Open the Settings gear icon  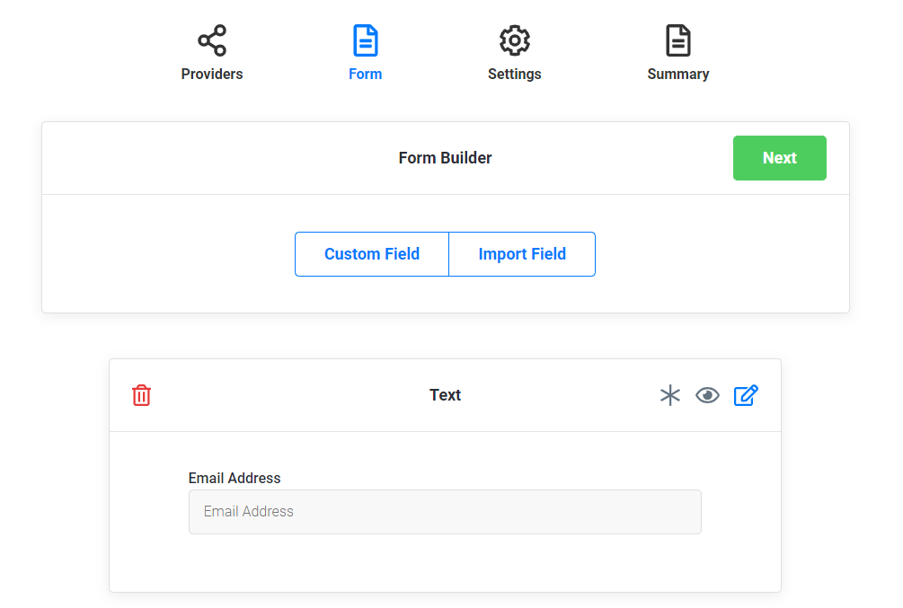514,40
